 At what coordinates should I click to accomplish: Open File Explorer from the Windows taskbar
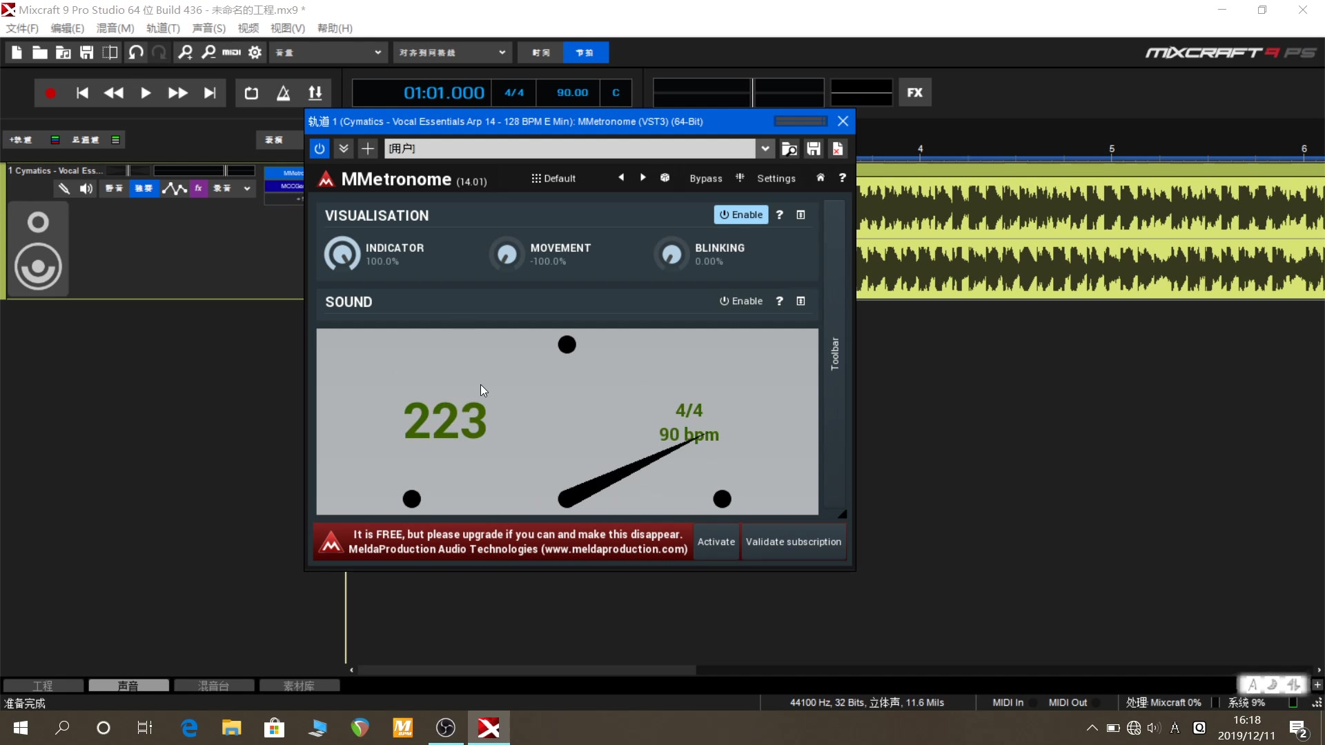pyautogui.click(x=231, y=728)
